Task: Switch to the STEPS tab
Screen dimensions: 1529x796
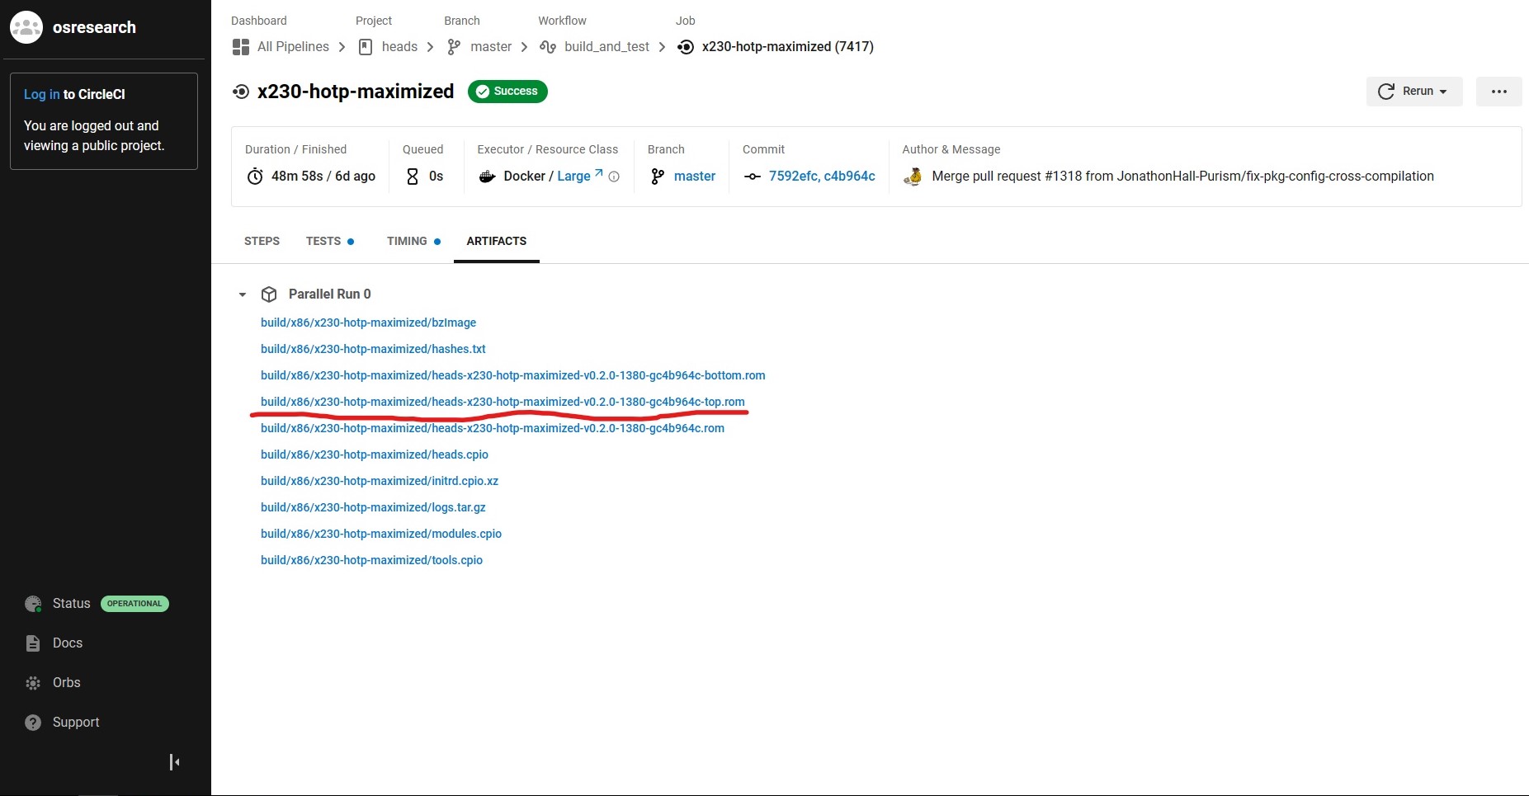Action: [x=262, y=241]
